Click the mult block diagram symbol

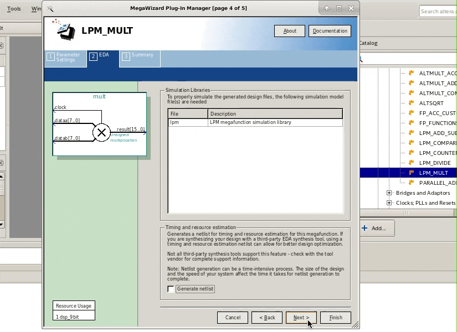click(99, 124)
